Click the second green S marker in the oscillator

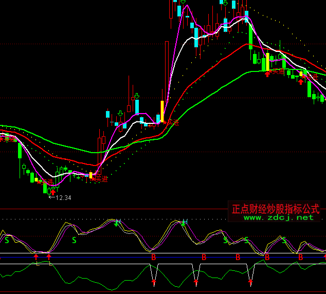pos(74,240)
